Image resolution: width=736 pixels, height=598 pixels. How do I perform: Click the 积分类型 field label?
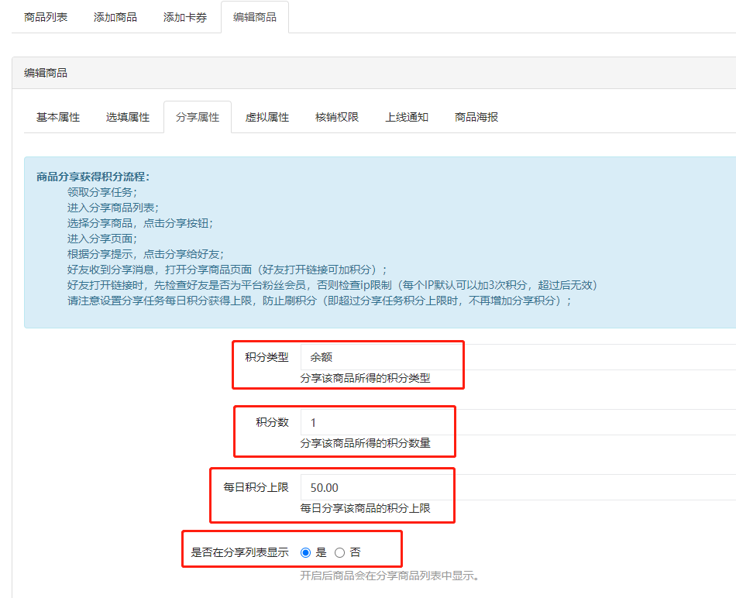point(267,357)
